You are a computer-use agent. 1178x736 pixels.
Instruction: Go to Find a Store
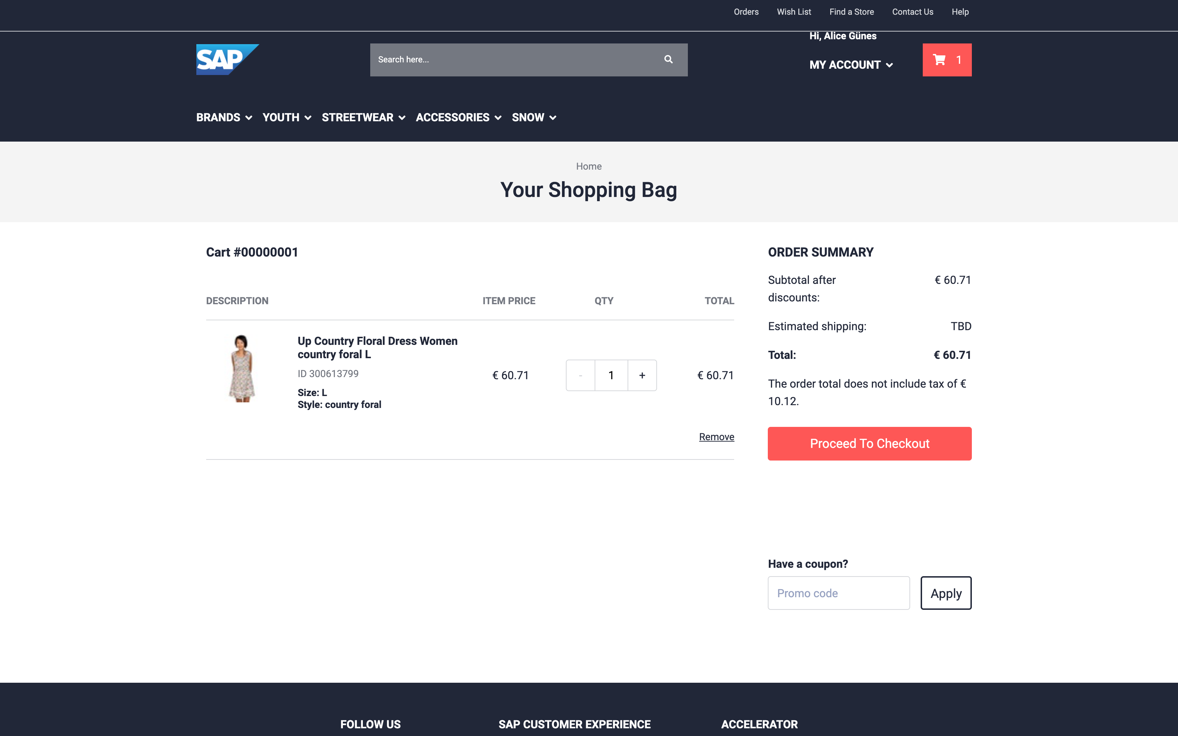pos(851,12)
